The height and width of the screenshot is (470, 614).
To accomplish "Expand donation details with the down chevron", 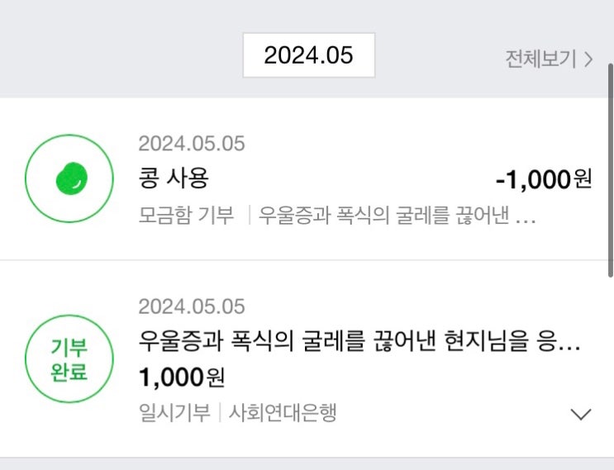I will (582, 414).
